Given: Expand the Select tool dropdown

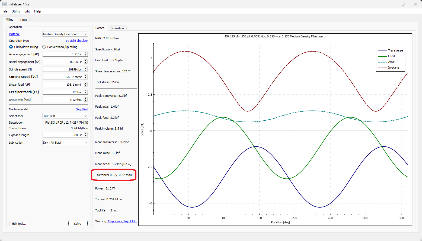Looking at the screenshot, I should tap(65, 116).
